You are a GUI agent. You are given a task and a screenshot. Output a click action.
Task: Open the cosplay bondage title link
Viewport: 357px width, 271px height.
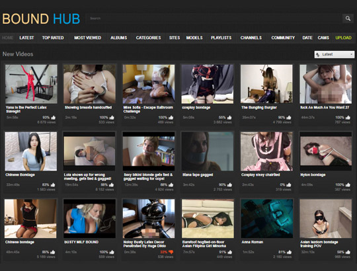pyautogui.click(x=196, y=107)
